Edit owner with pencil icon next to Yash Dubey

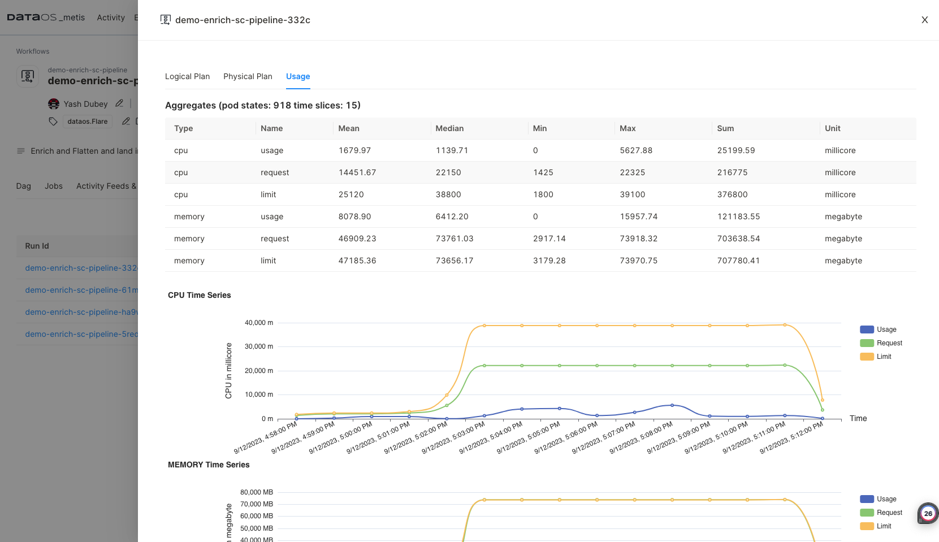coord(119,103)
